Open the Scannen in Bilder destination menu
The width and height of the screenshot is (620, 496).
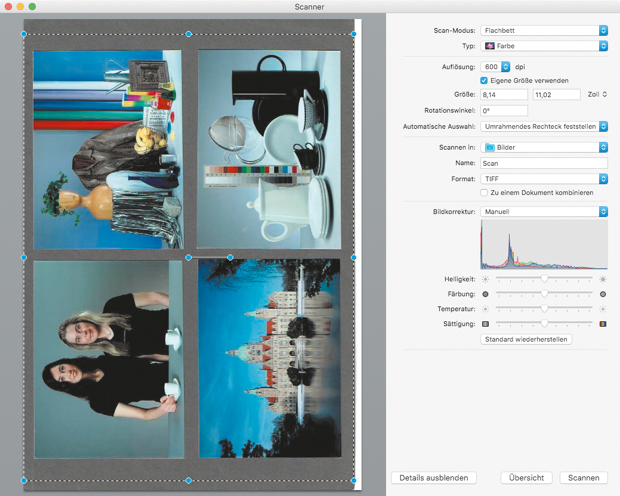(x=544, y=147)
